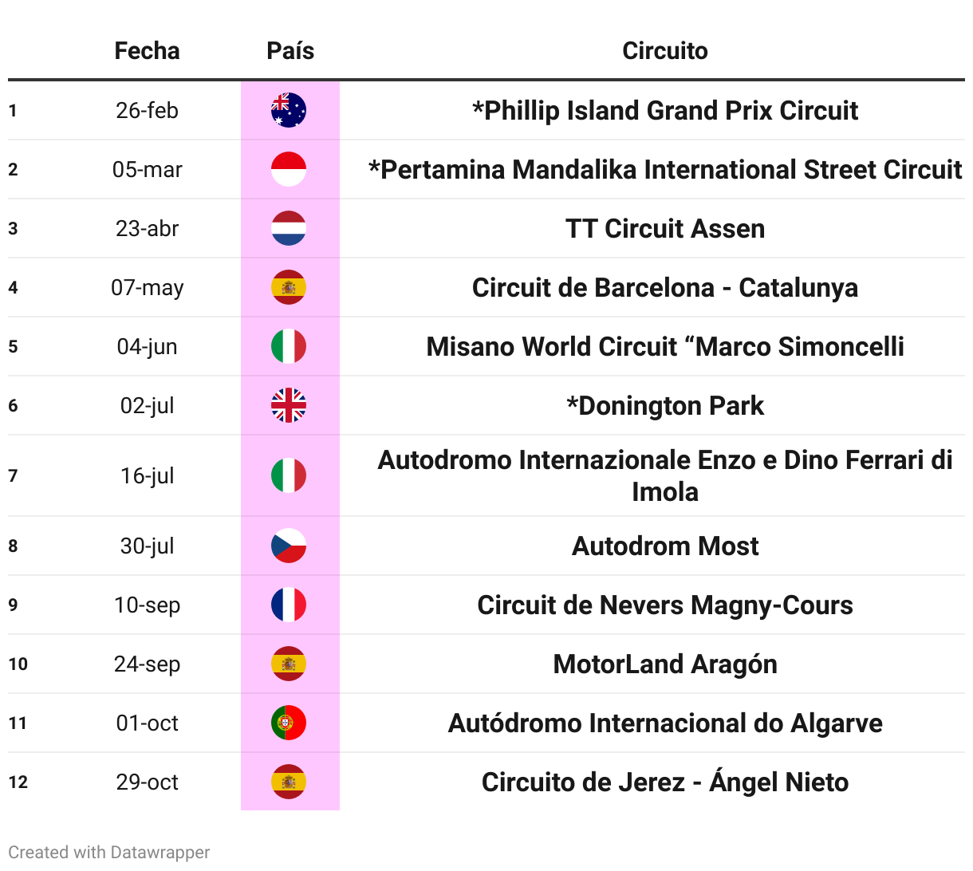Click the 26-feb date cell

pyautogui.click(x=147, y=110)
